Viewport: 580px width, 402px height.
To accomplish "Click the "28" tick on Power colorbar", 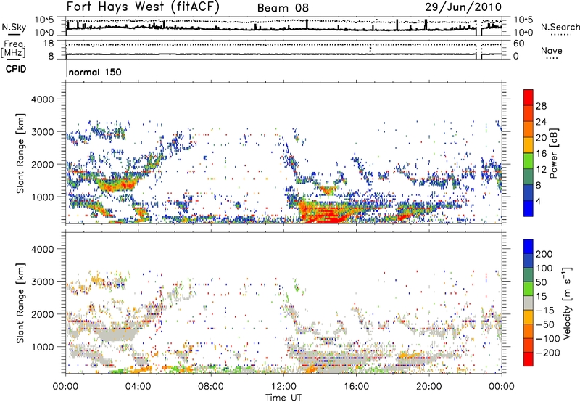I will (x=541, y=106).
